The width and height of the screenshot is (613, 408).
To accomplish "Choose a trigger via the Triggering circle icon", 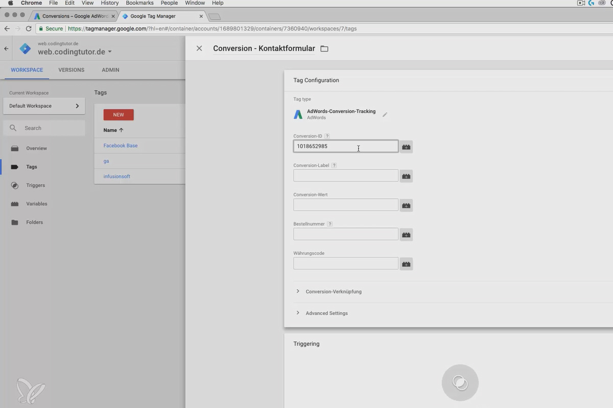I will click(x=460, y=382).
